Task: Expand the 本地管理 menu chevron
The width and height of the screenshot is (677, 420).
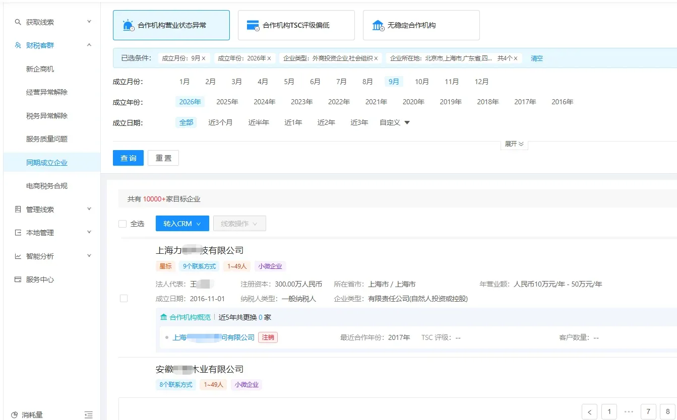Action: [x=89, y=232]
